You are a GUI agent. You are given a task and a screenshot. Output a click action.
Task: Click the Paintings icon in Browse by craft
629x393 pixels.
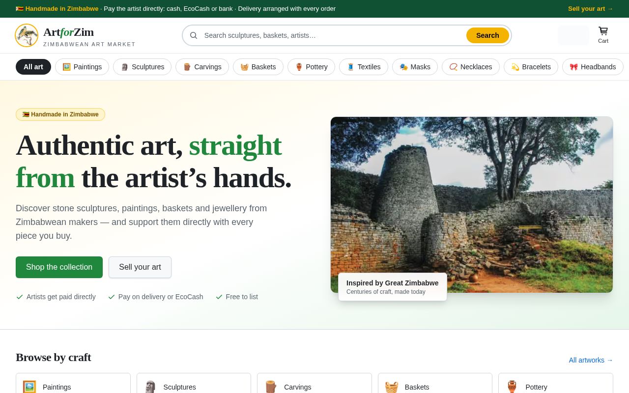click(29, 387)
